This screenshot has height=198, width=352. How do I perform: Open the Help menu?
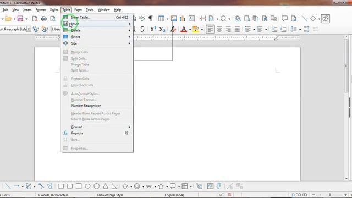pos(117,10)
